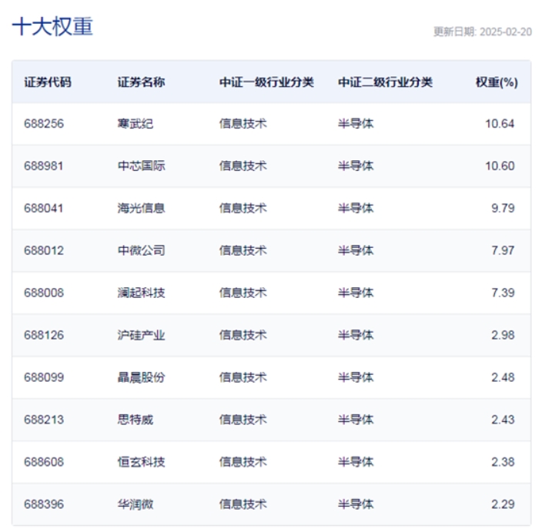
Task: Click weight value 7.97
Action: tap(503, 250)
